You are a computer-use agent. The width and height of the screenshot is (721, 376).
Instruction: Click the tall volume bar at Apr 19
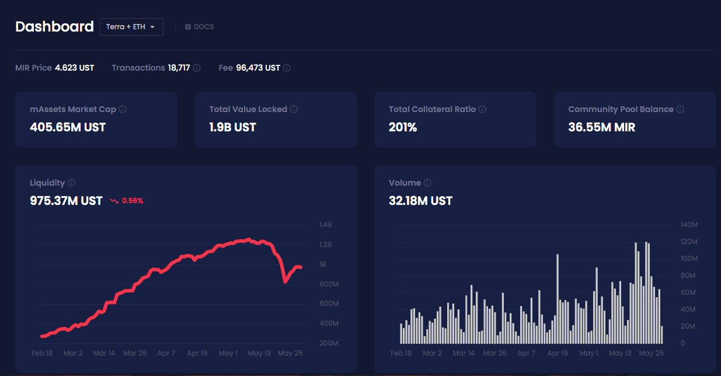tap(558, 299)
